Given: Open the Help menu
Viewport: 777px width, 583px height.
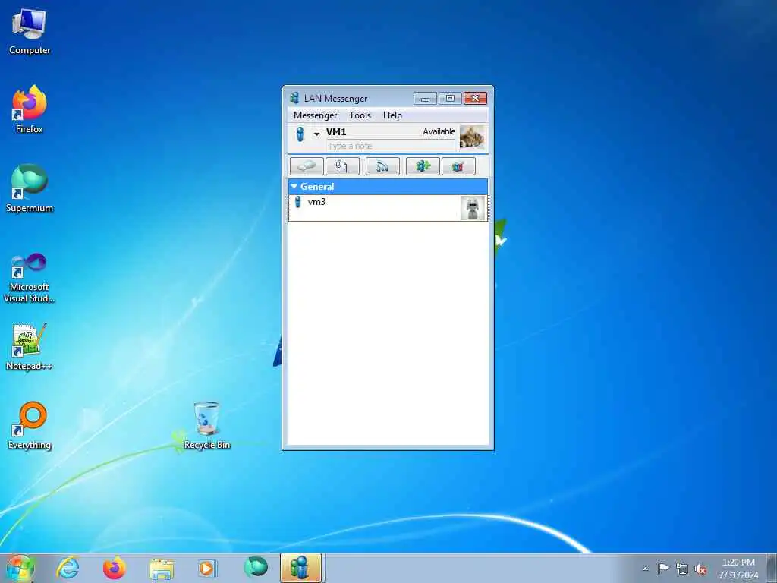Looking at the screenshot, I should tap(392, 115).
